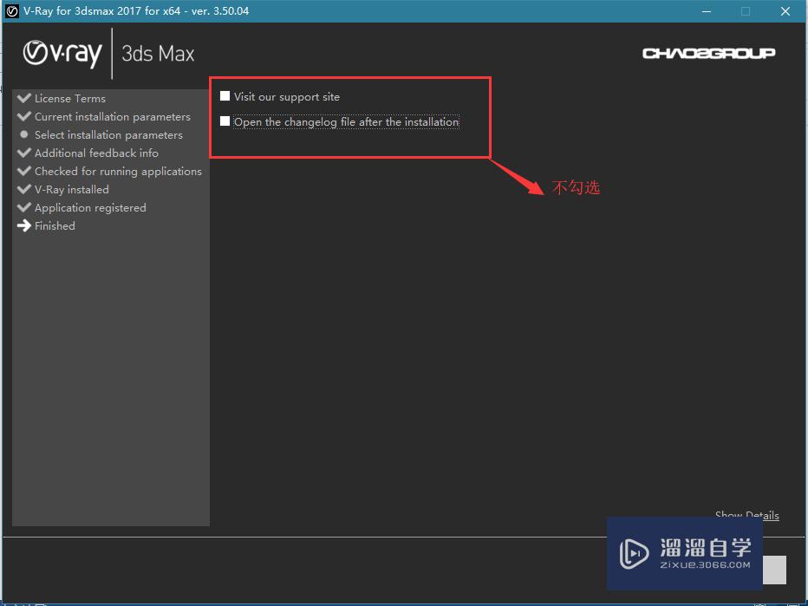Image resolution: width=808 pixels, height=606 pixels.
Task: Select the "Checked for running applications" step
Action: pos(118,171)
